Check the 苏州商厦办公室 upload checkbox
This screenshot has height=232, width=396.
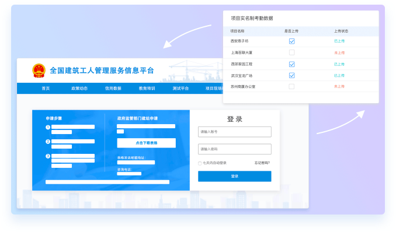[291, 86]
